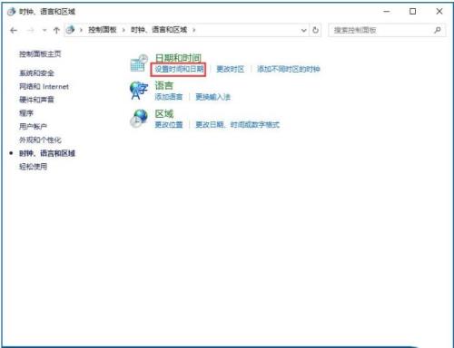
Task: Close the Control Panel window
Action: tap(439, 12)
